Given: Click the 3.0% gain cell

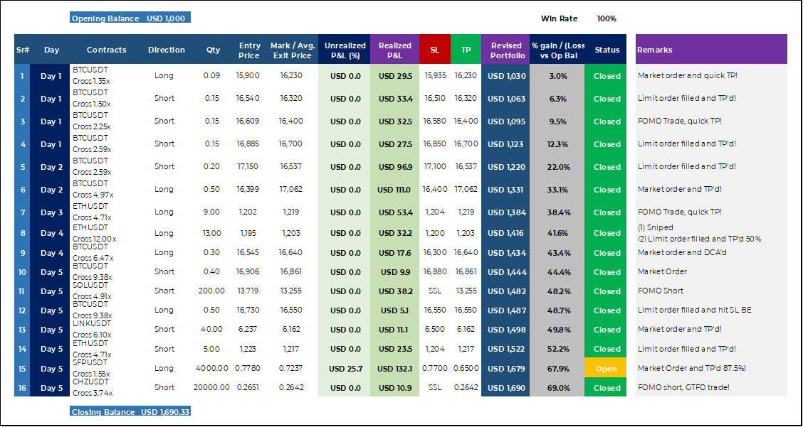Looking at the screenshot, I should 557,76.
